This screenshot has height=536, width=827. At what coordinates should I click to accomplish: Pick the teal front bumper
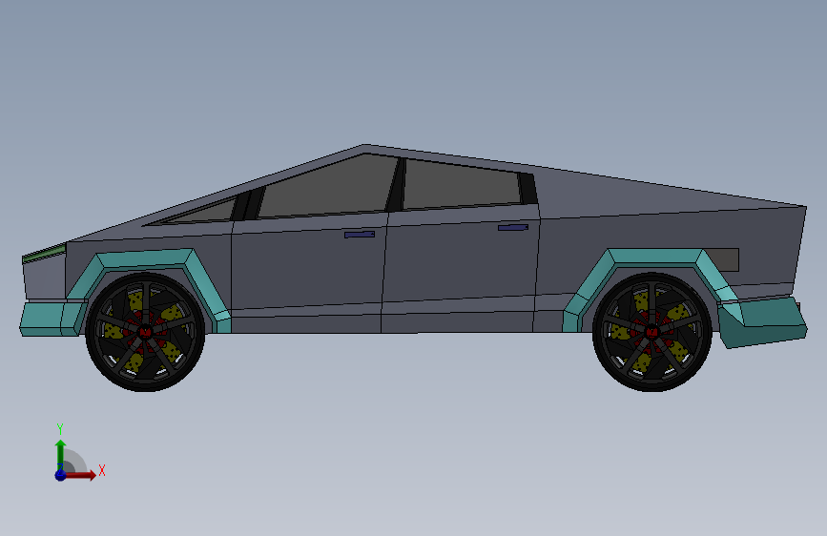(x=51, y=318)
